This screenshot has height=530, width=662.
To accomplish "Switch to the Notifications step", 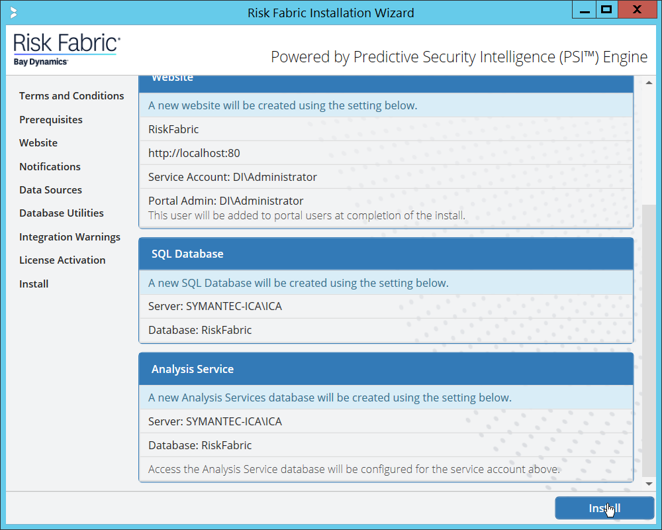I will pyautogui.click(x=50, y=167).
